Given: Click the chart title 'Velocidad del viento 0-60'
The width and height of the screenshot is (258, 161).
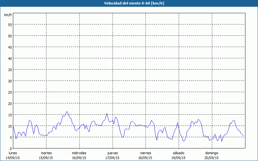Looking at the screenshot, I should (129, 3).
